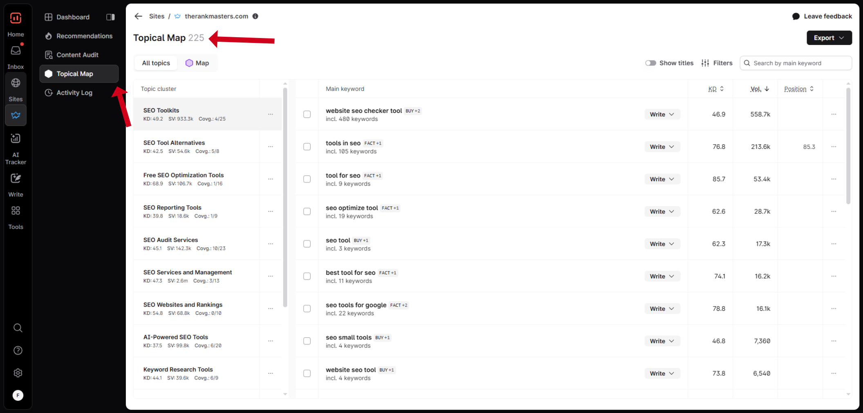The height and width of the screenshot is (413, 863).
Task: Open the Filters button
Action: [x=717, y=63]
